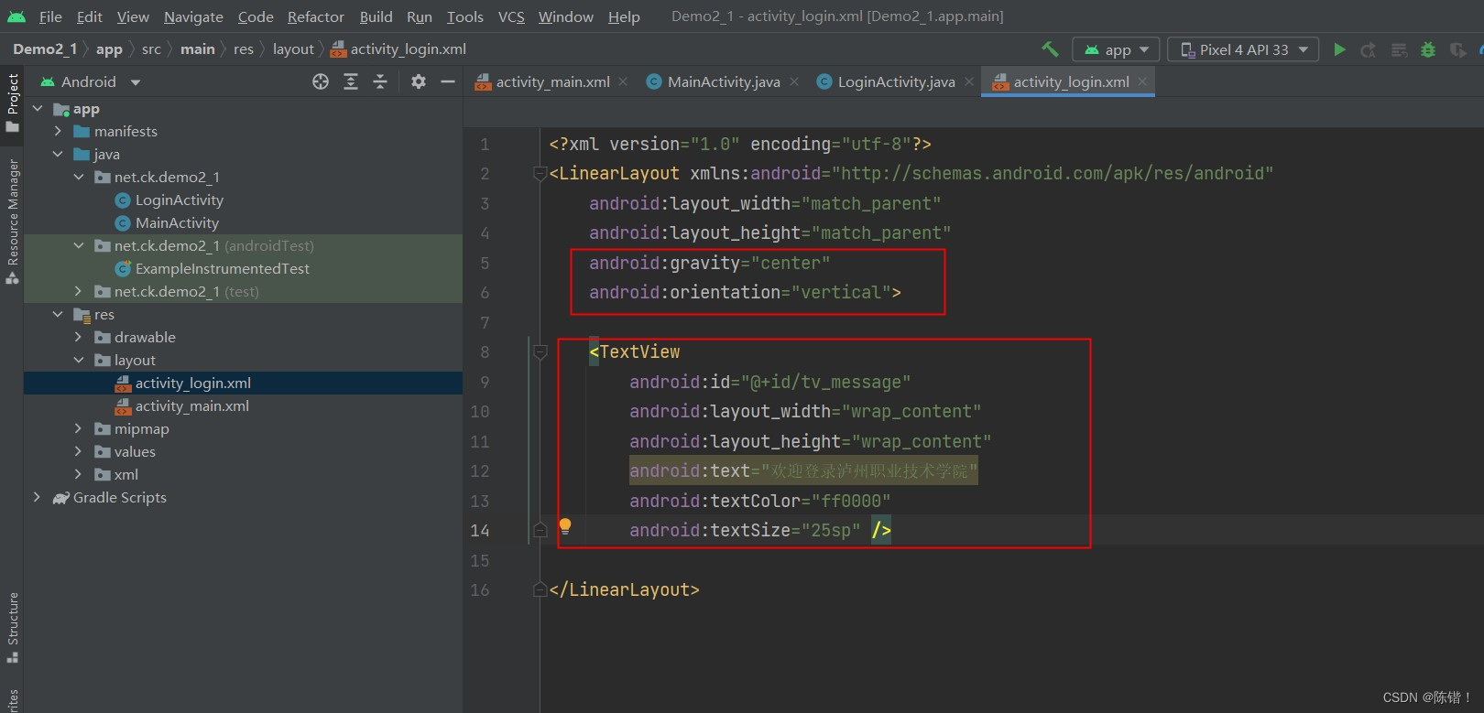Image resolution: width=1484 pixels, height=713 pixels.
Task: Expand the xml folder
Action: click(x=78, y=474)
